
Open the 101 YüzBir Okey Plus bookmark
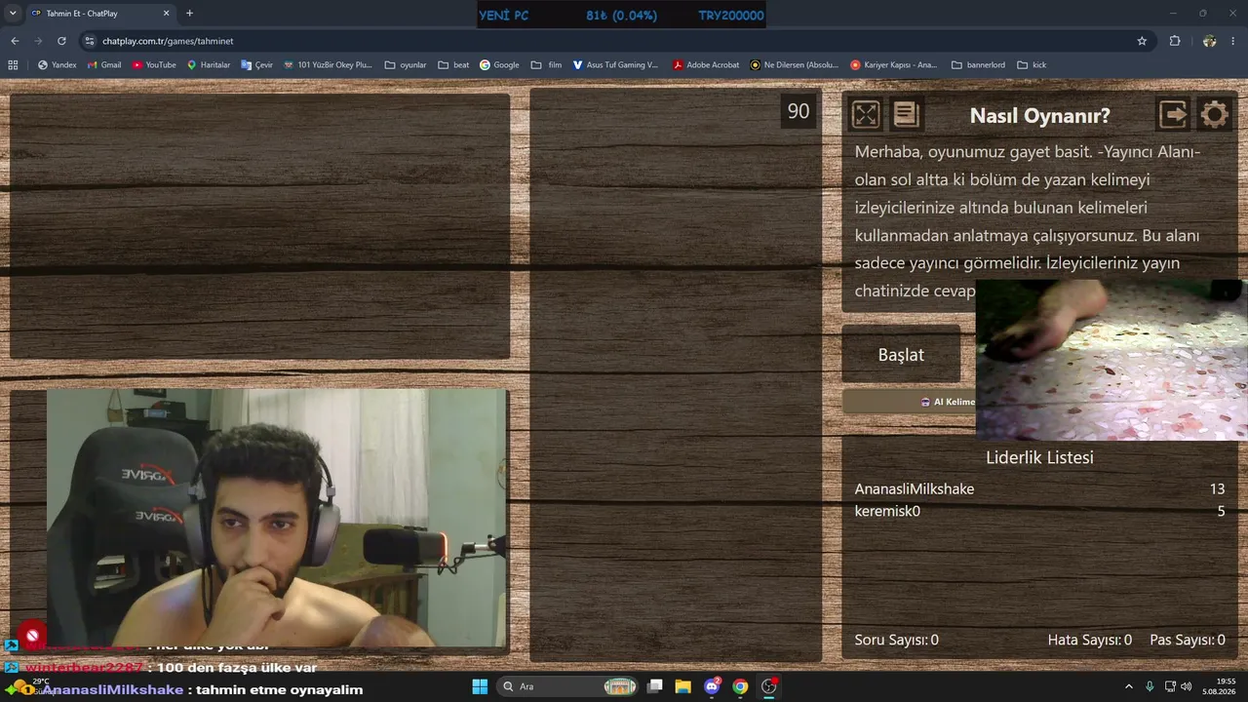click(x=328, y=65)
